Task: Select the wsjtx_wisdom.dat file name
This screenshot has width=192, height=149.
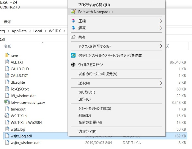Action: click(x=25, y=143)
